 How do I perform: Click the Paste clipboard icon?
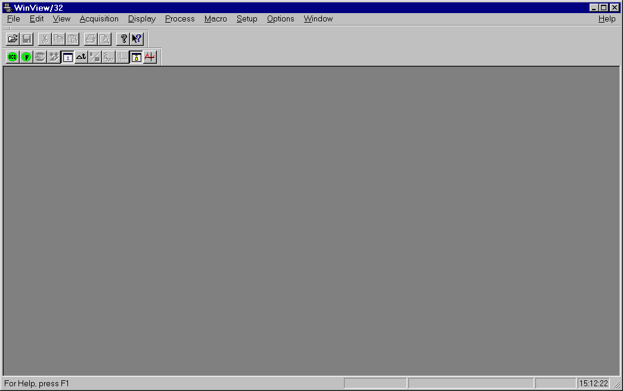tap(73, 39)
